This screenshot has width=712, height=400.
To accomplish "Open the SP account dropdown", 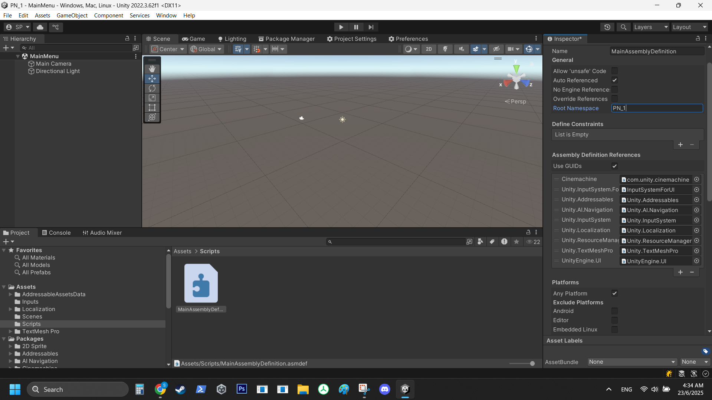I will pos(18,27).
